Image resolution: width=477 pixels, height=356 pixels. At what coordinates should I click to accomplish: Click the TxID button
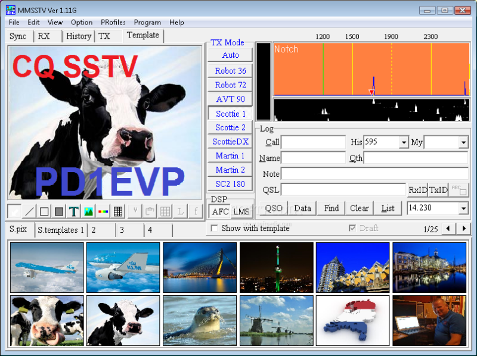[x=438, y=190]
